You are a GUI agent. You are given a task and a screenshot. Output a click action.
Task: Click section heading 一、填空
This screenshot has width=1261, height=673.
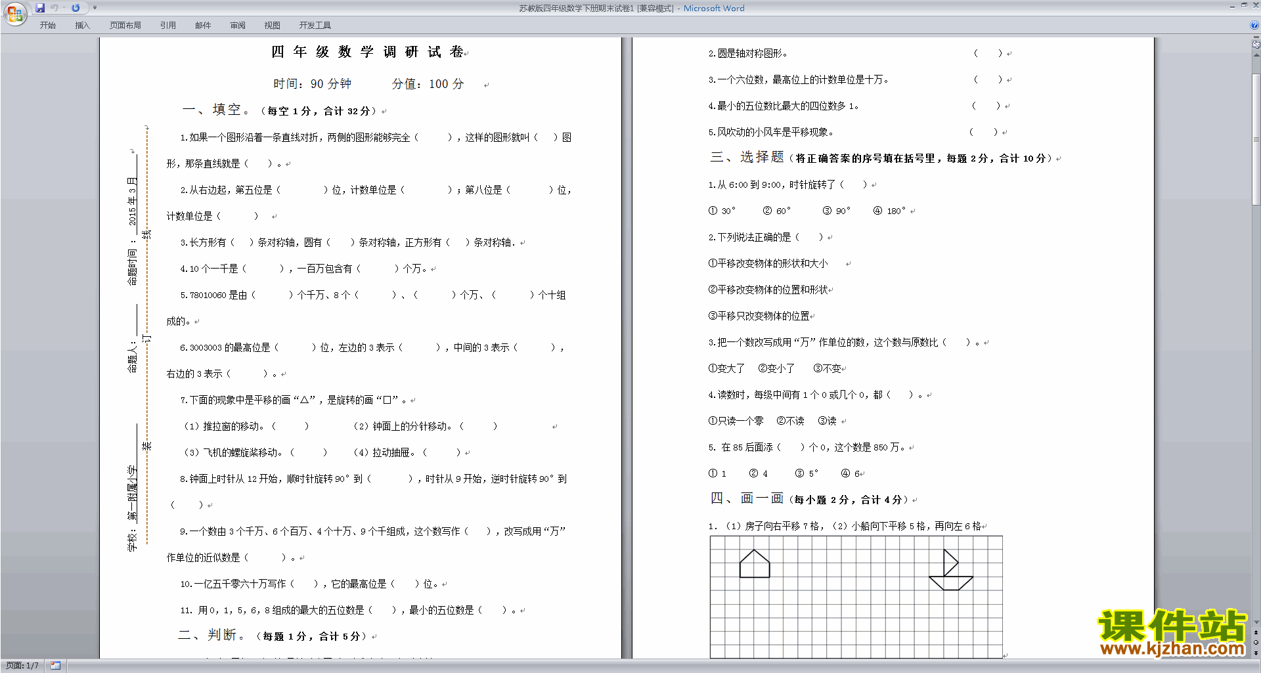(216, 110)
